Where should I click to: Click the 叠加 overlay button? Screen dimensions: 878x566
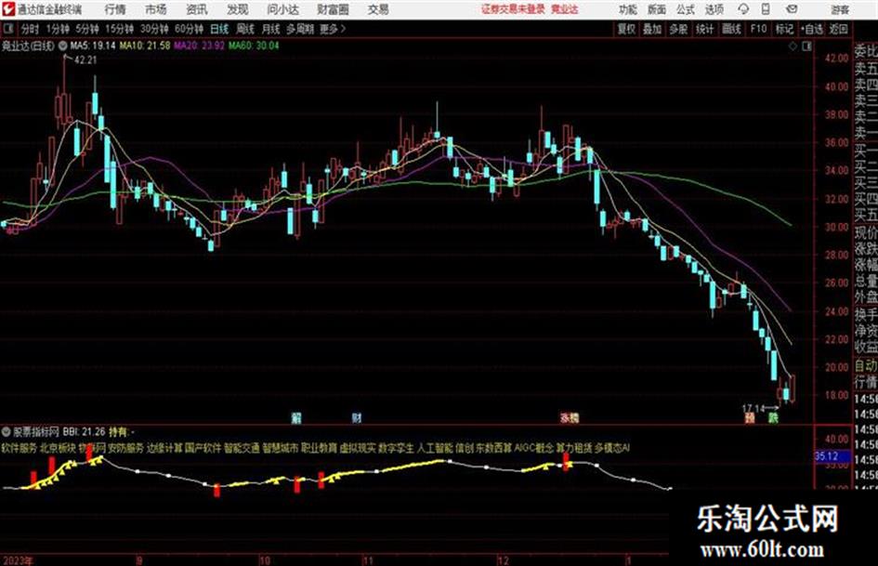[652, 29]
